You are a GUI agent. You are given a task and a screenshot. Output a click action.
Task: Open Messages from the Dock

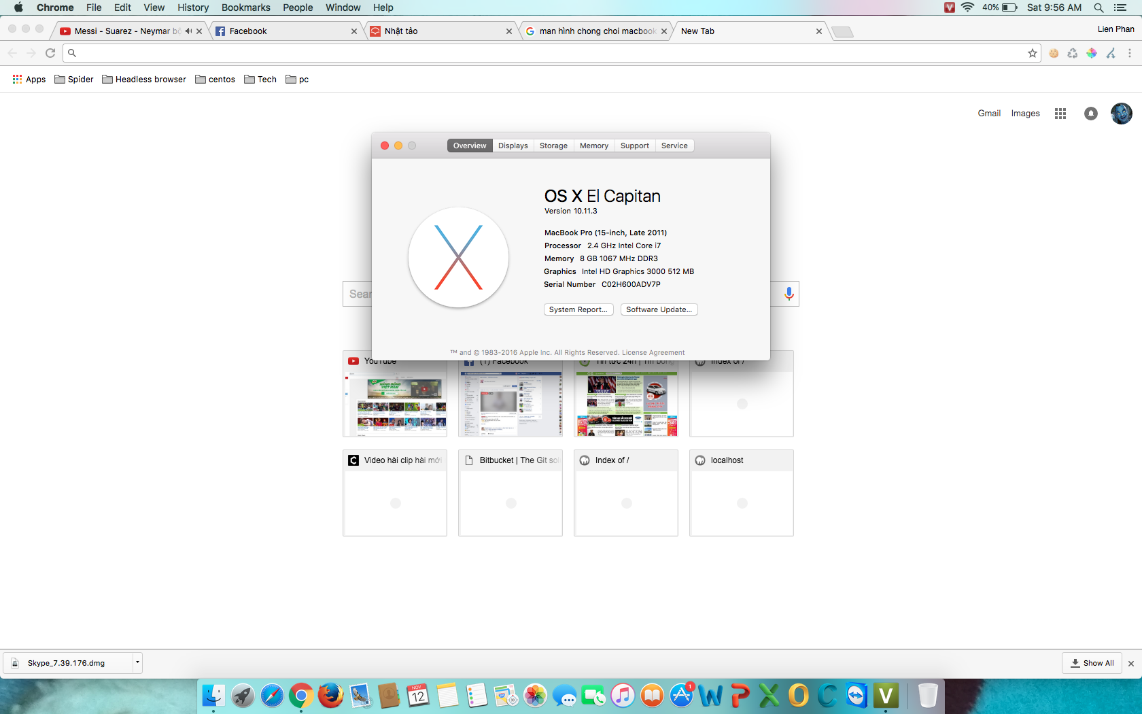pos(564,696)
